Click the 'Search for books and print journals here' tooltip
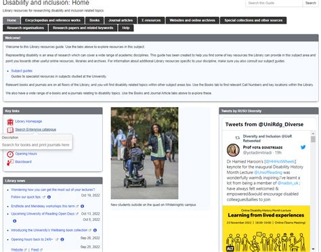 36,145
